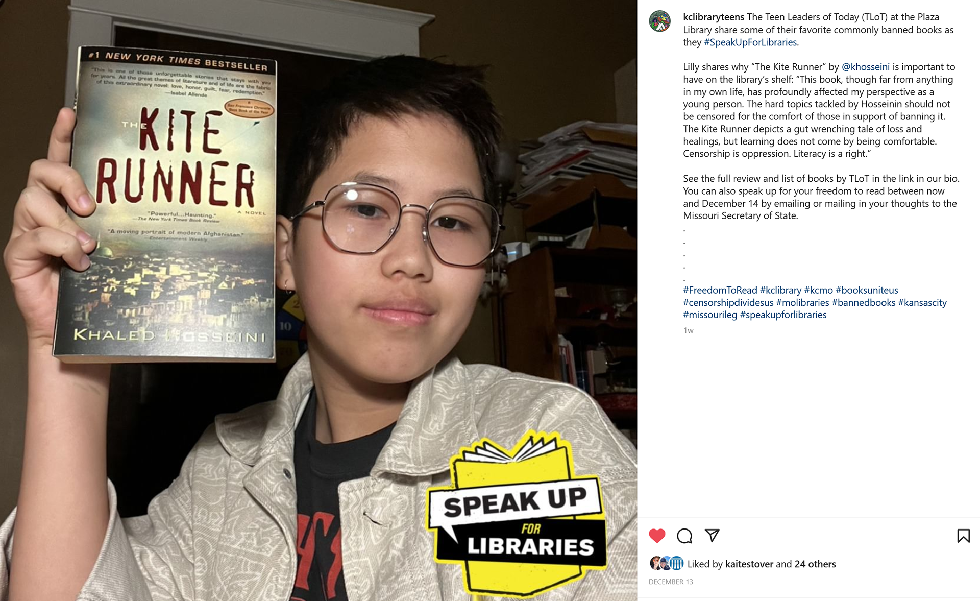This screenshot has height=601, width=980.
Task: Open the #bannedbooks hashtag
Action: click(864, 302)
